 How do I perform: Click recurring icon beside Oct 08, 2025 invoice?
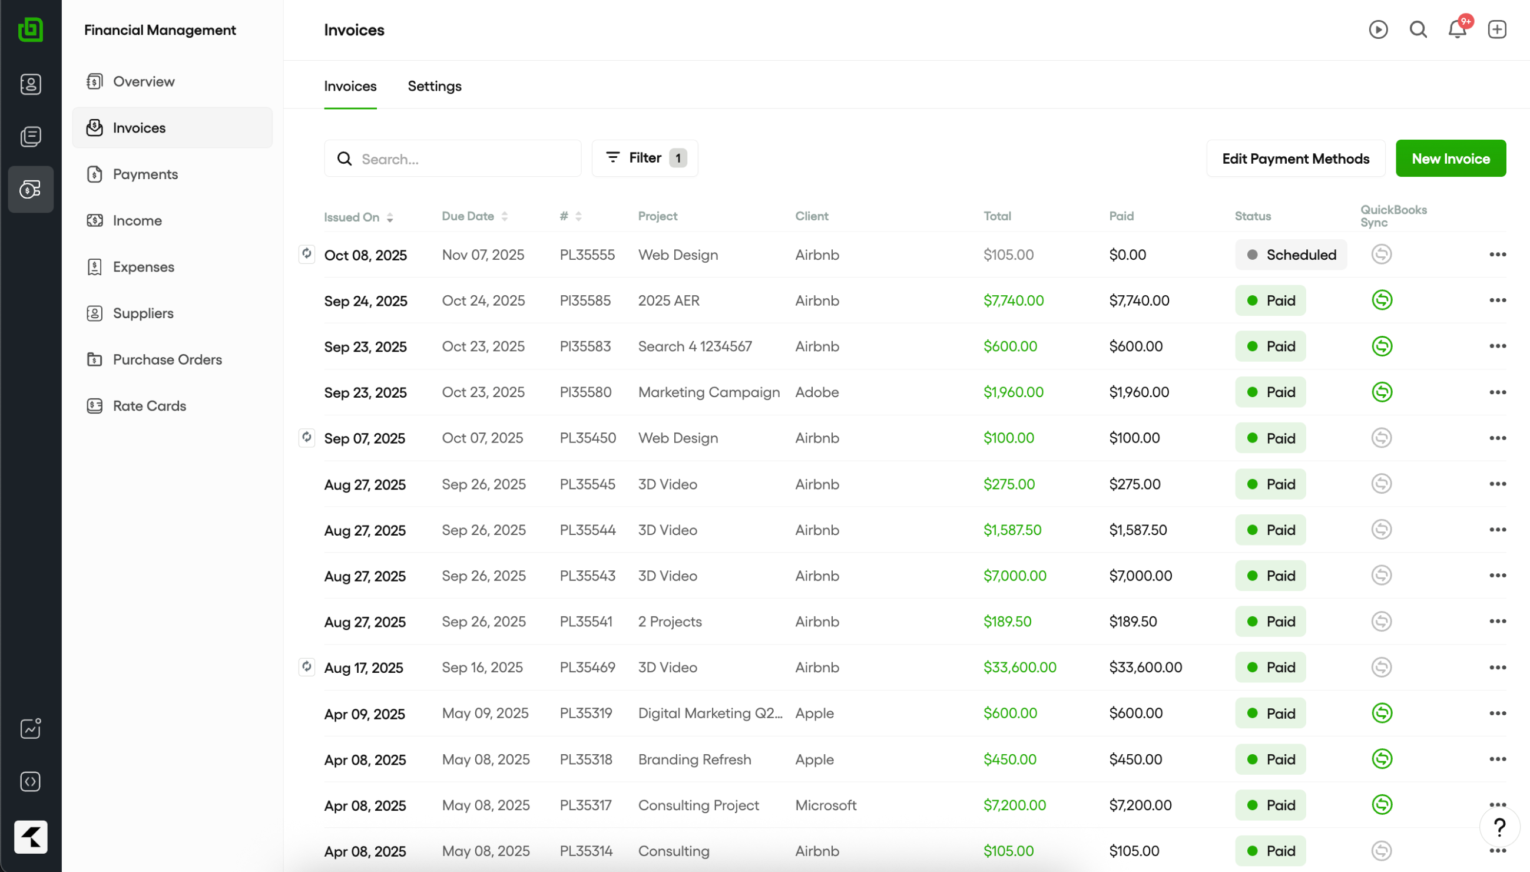point(306,254)
